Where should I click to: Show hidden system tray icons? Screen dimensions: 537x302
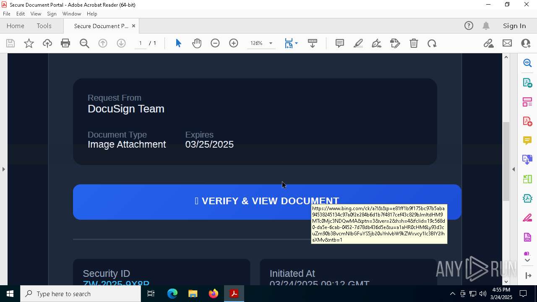click(452, 294)
